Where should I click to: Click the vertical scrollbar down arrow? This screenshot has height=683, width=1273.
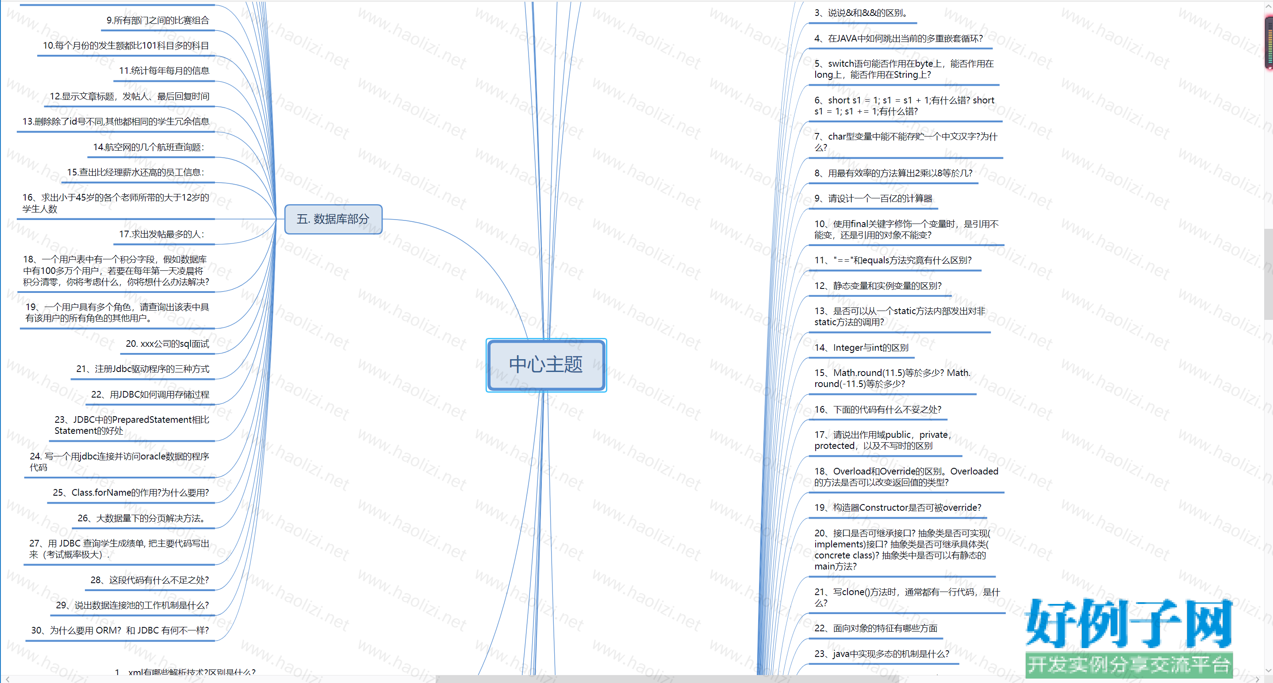[1268, 671]
